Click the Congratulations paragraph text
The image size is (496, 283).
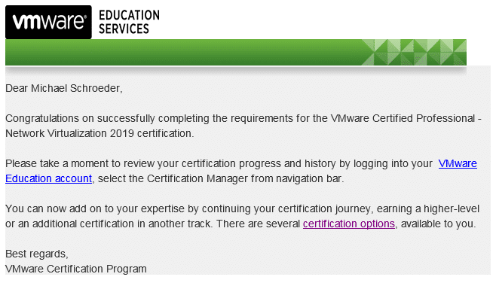pyautogui.click(x=243, y=126)
